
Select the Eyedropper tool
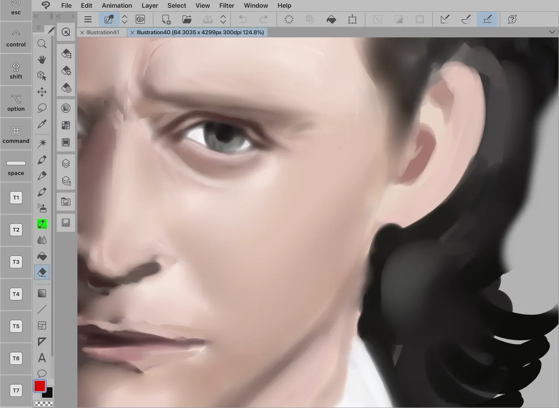(42, 124)
